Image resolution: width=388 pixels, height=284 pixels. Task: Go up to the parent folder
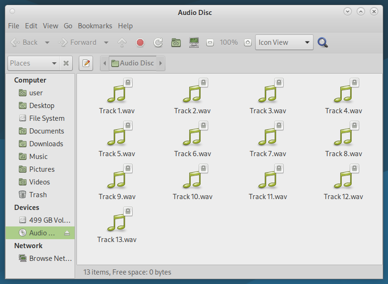[122, 42]
